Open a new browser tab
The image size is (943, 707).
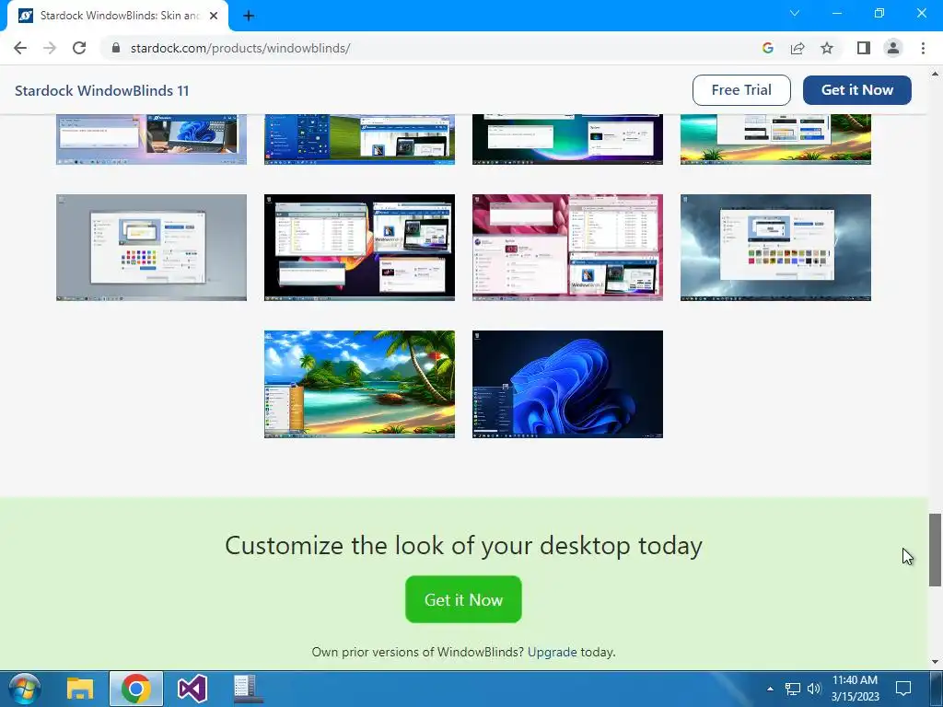(249, 17)
